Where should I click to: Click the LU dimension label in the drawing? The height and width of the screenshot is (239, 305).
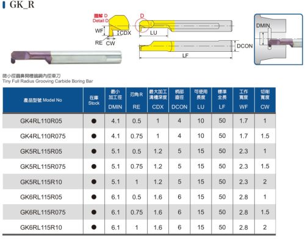click(x=154, y=33)
